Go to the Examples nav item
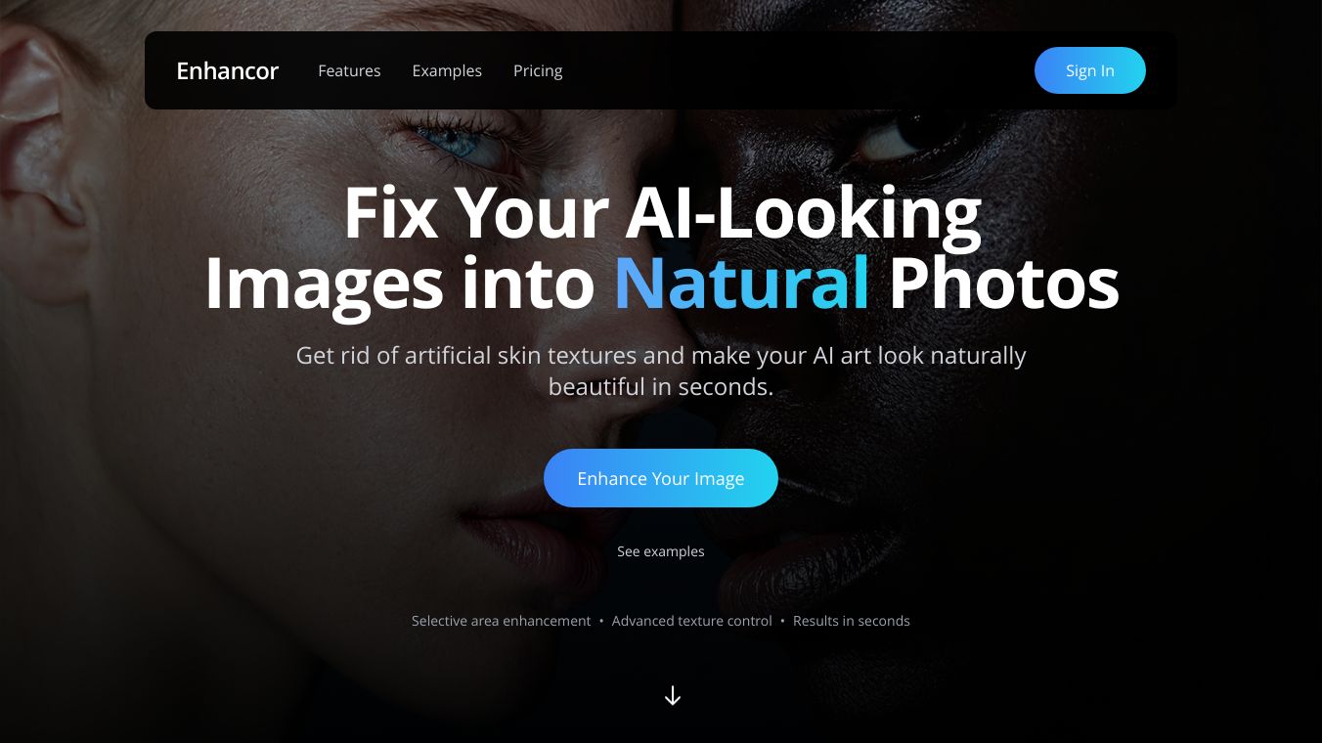1322x743 pixels. coord(447,70)
